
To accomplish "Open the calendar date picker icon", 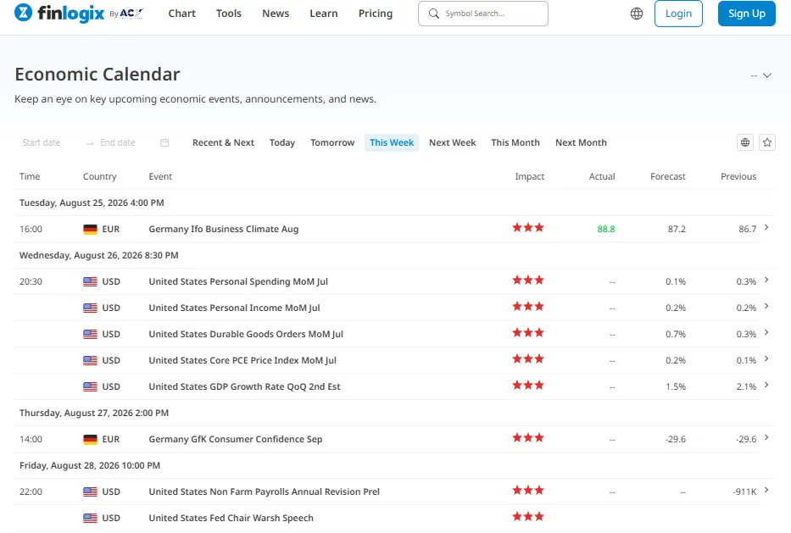I will tap(164, 142).
